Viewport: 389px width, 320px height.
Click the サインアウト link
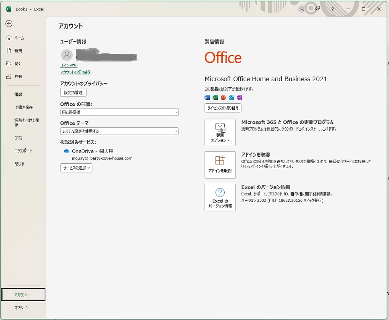69,66
